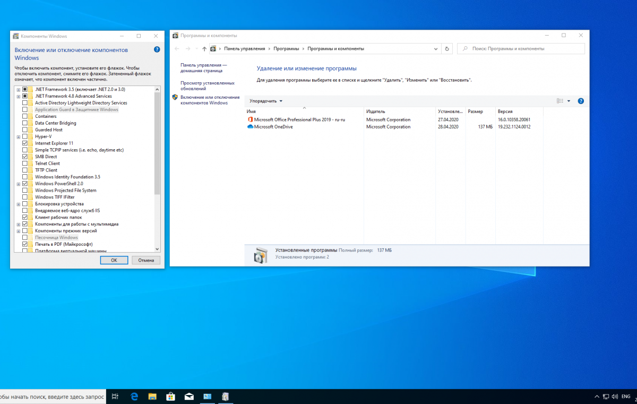This screenshot has height=404, width=637.
Task: Expand .NET Framework 3.5 node
Action: [19, 89]
